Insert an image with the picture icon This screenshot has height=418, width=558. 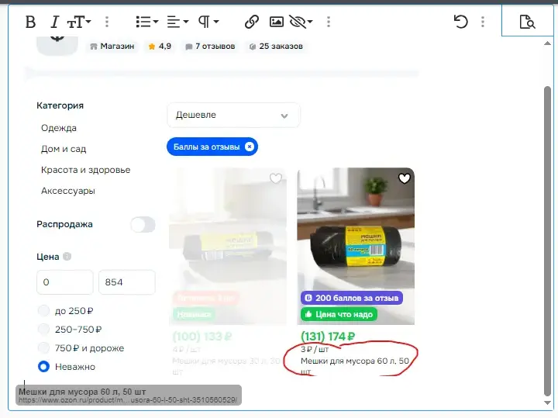point(277,22)
